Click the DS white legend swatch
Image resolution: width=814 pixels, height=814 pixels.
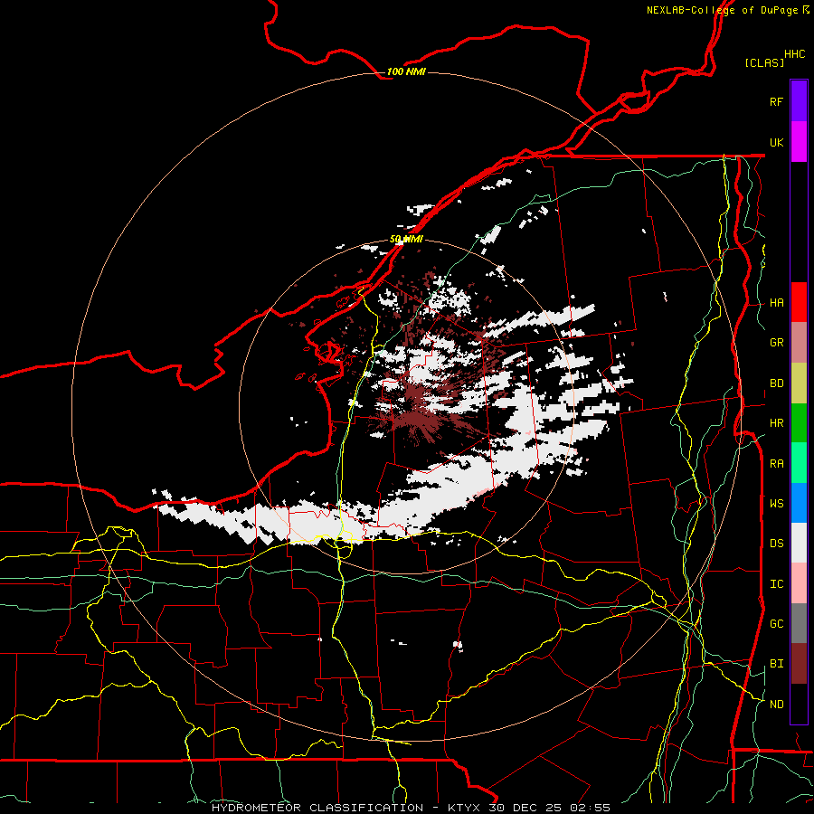coord(799,543)
